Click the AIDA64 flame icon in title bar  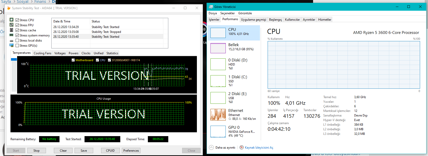[9, 8]
